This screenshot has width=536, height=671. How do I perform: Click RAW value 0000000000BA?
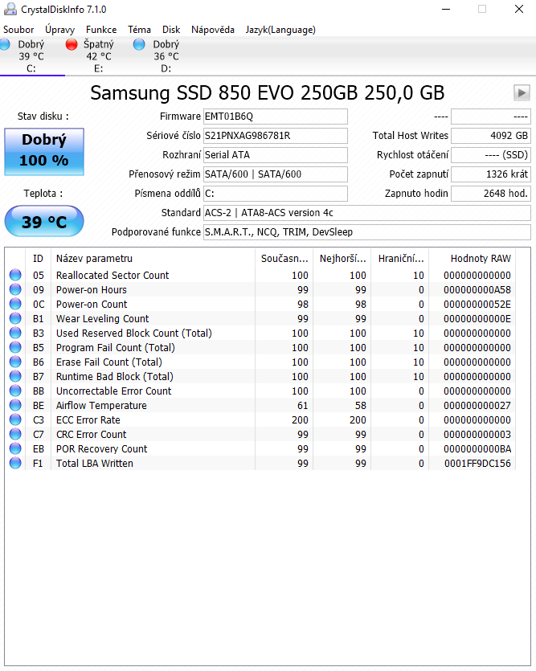[x=477, y=449]
